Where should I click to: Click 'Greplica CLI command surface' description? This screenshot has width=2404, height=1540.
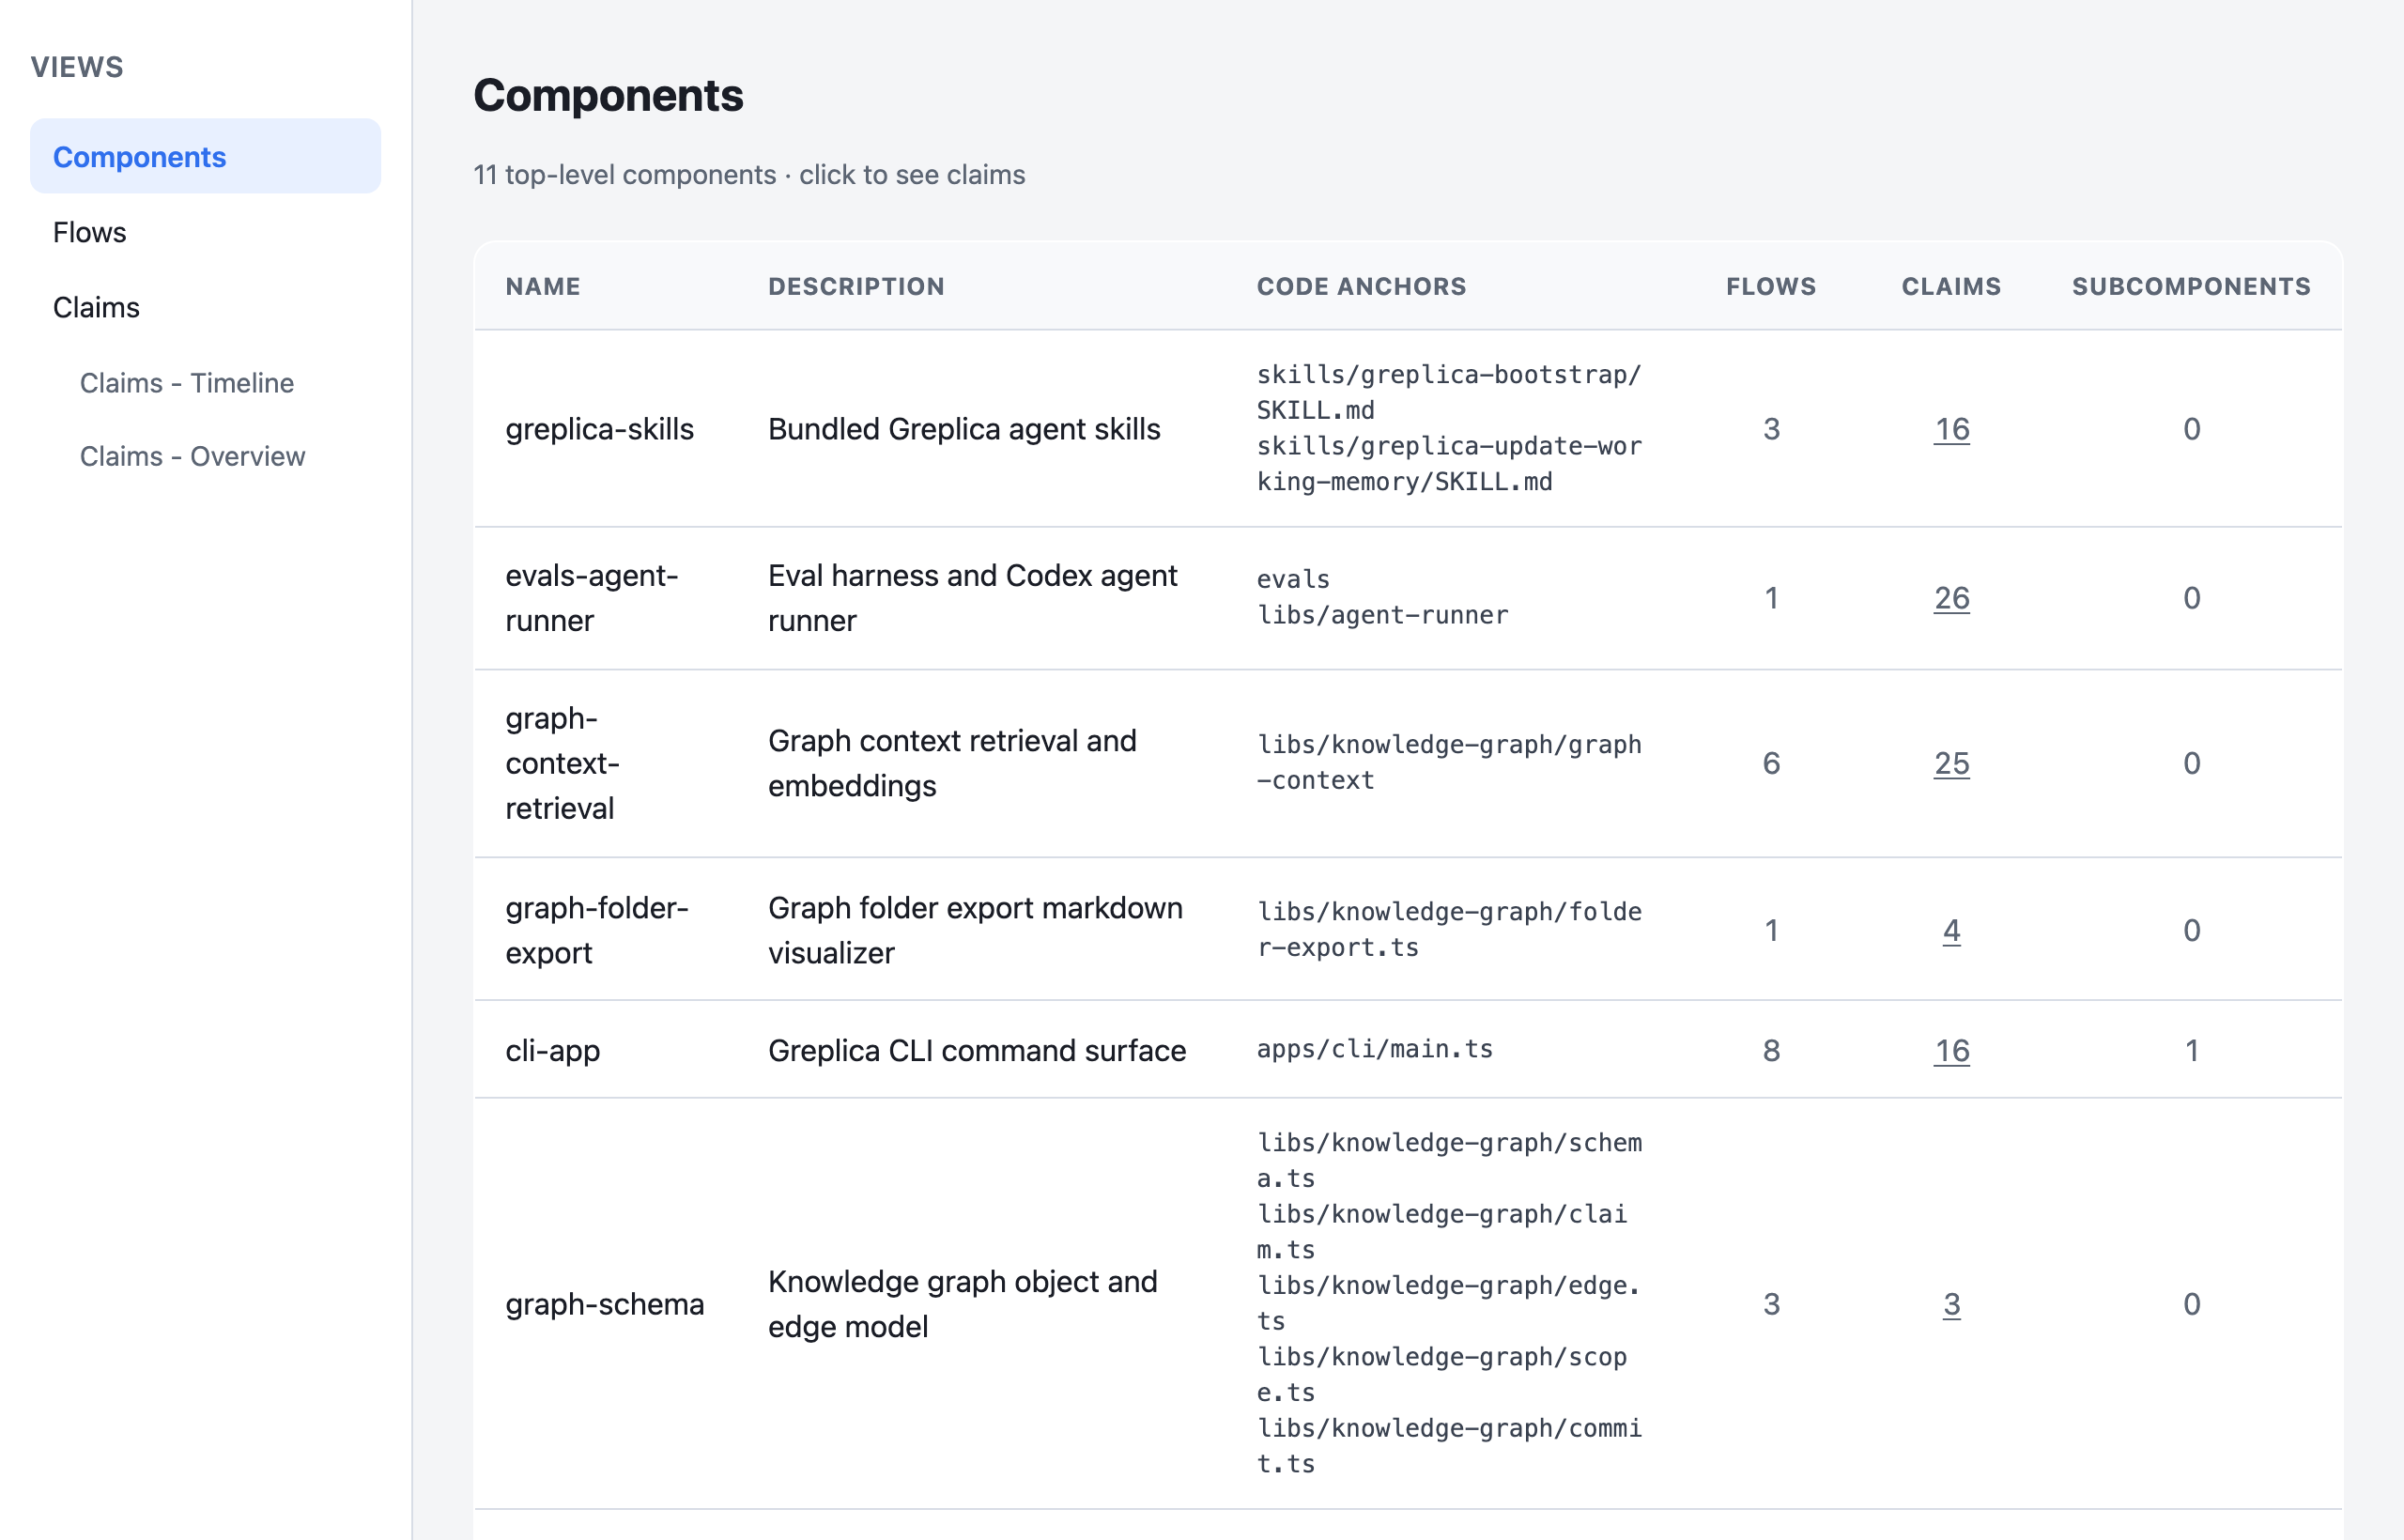coord(976,1050)
